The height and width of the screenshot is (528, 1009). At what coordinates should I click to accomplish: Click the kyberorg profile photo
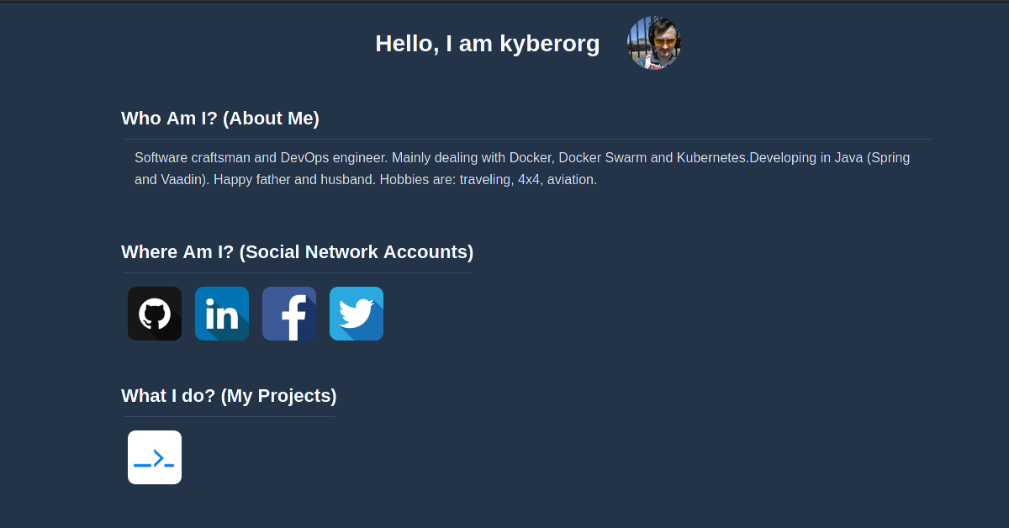[x=653, y=42]
